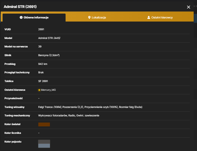Click the gold star beside Mercury_MG
The width and height of the screenshot is (197, 151).
coord(39,90)
